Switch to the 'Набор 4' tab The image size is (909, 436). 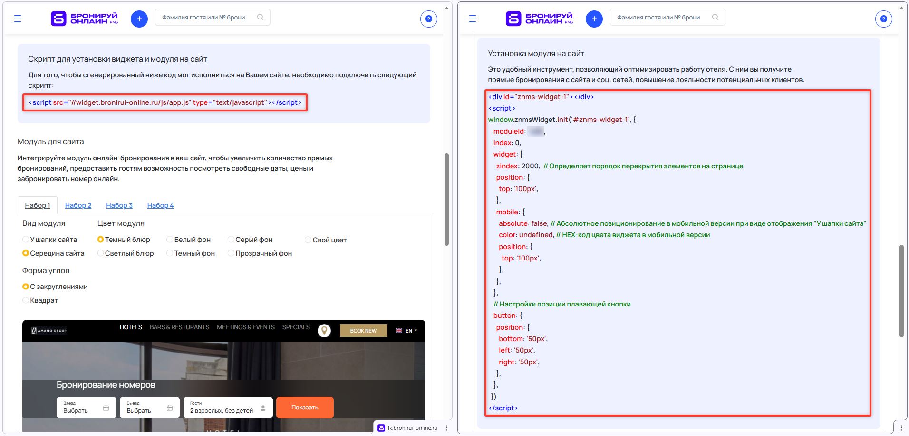tap(160, 205)
